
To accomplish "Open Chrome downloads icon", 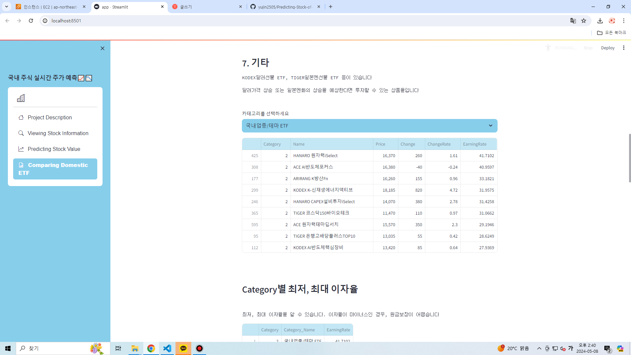I will click(600, 21).
